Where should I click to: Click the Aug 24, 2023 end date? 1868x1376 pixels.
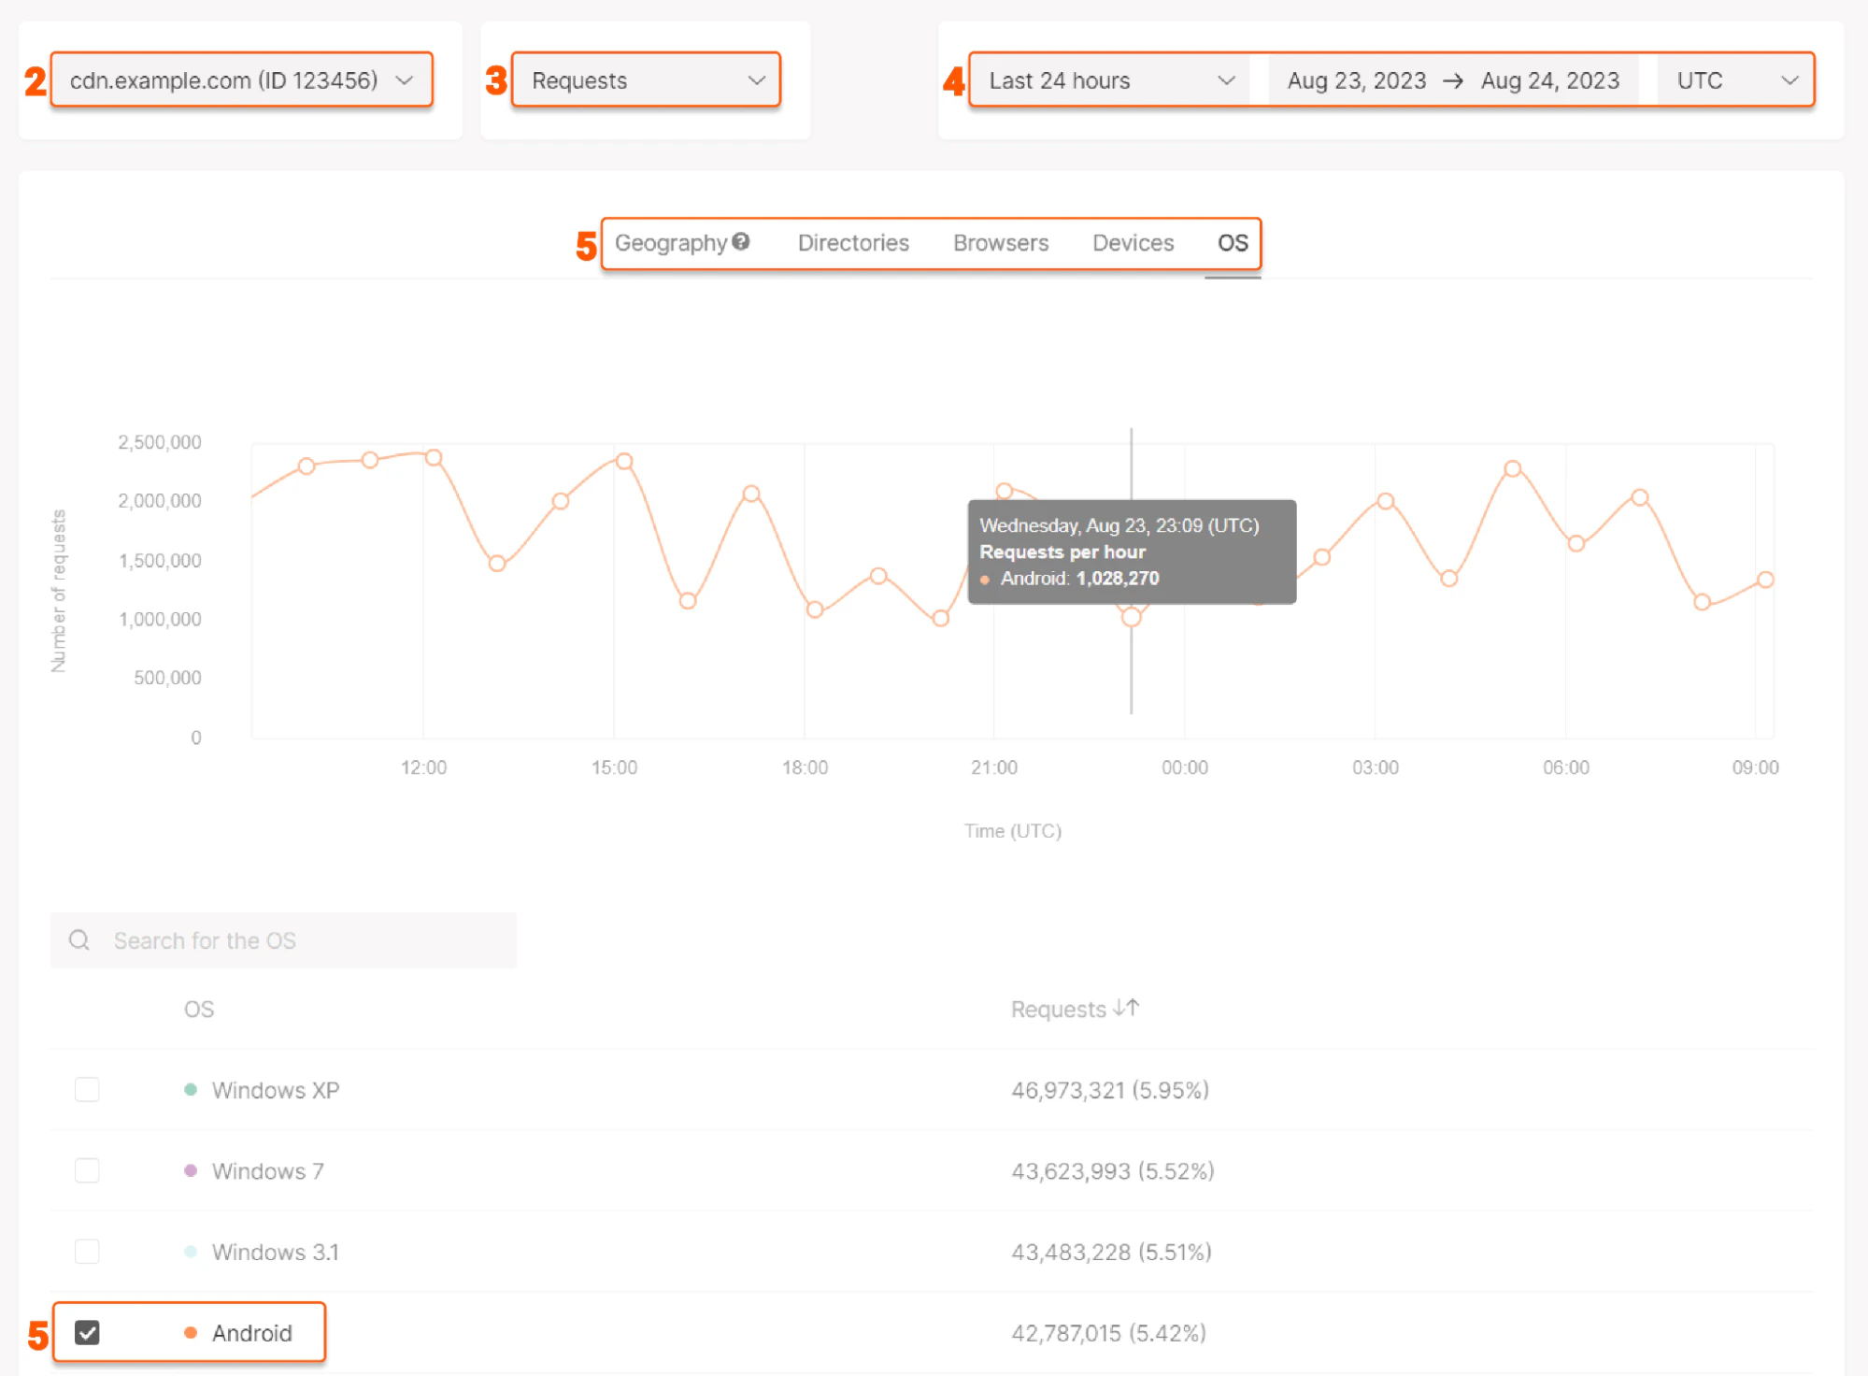pos(1550,80)
